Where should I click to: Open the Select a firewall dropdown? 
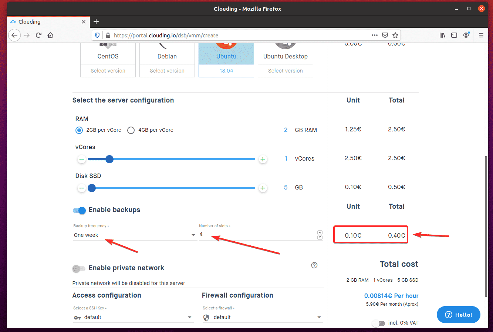(x=263, y=317)
